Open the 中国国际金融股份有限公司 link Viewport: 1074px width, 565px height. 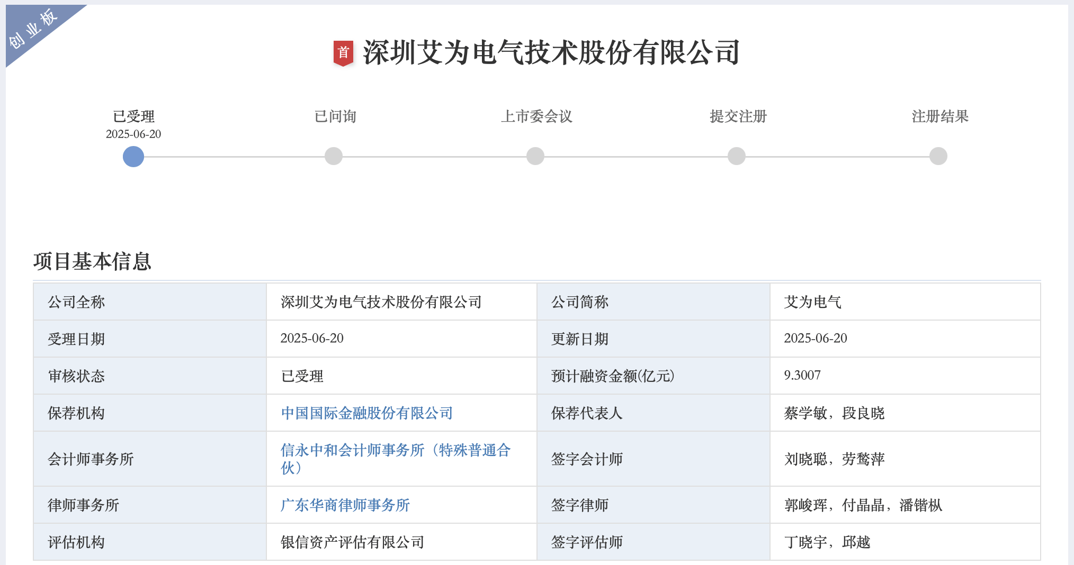[367, 413]
